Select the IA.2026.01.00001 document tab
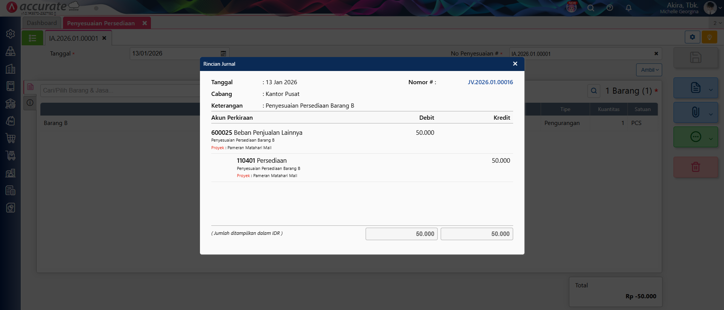The image size is (724, 310). 74,39
